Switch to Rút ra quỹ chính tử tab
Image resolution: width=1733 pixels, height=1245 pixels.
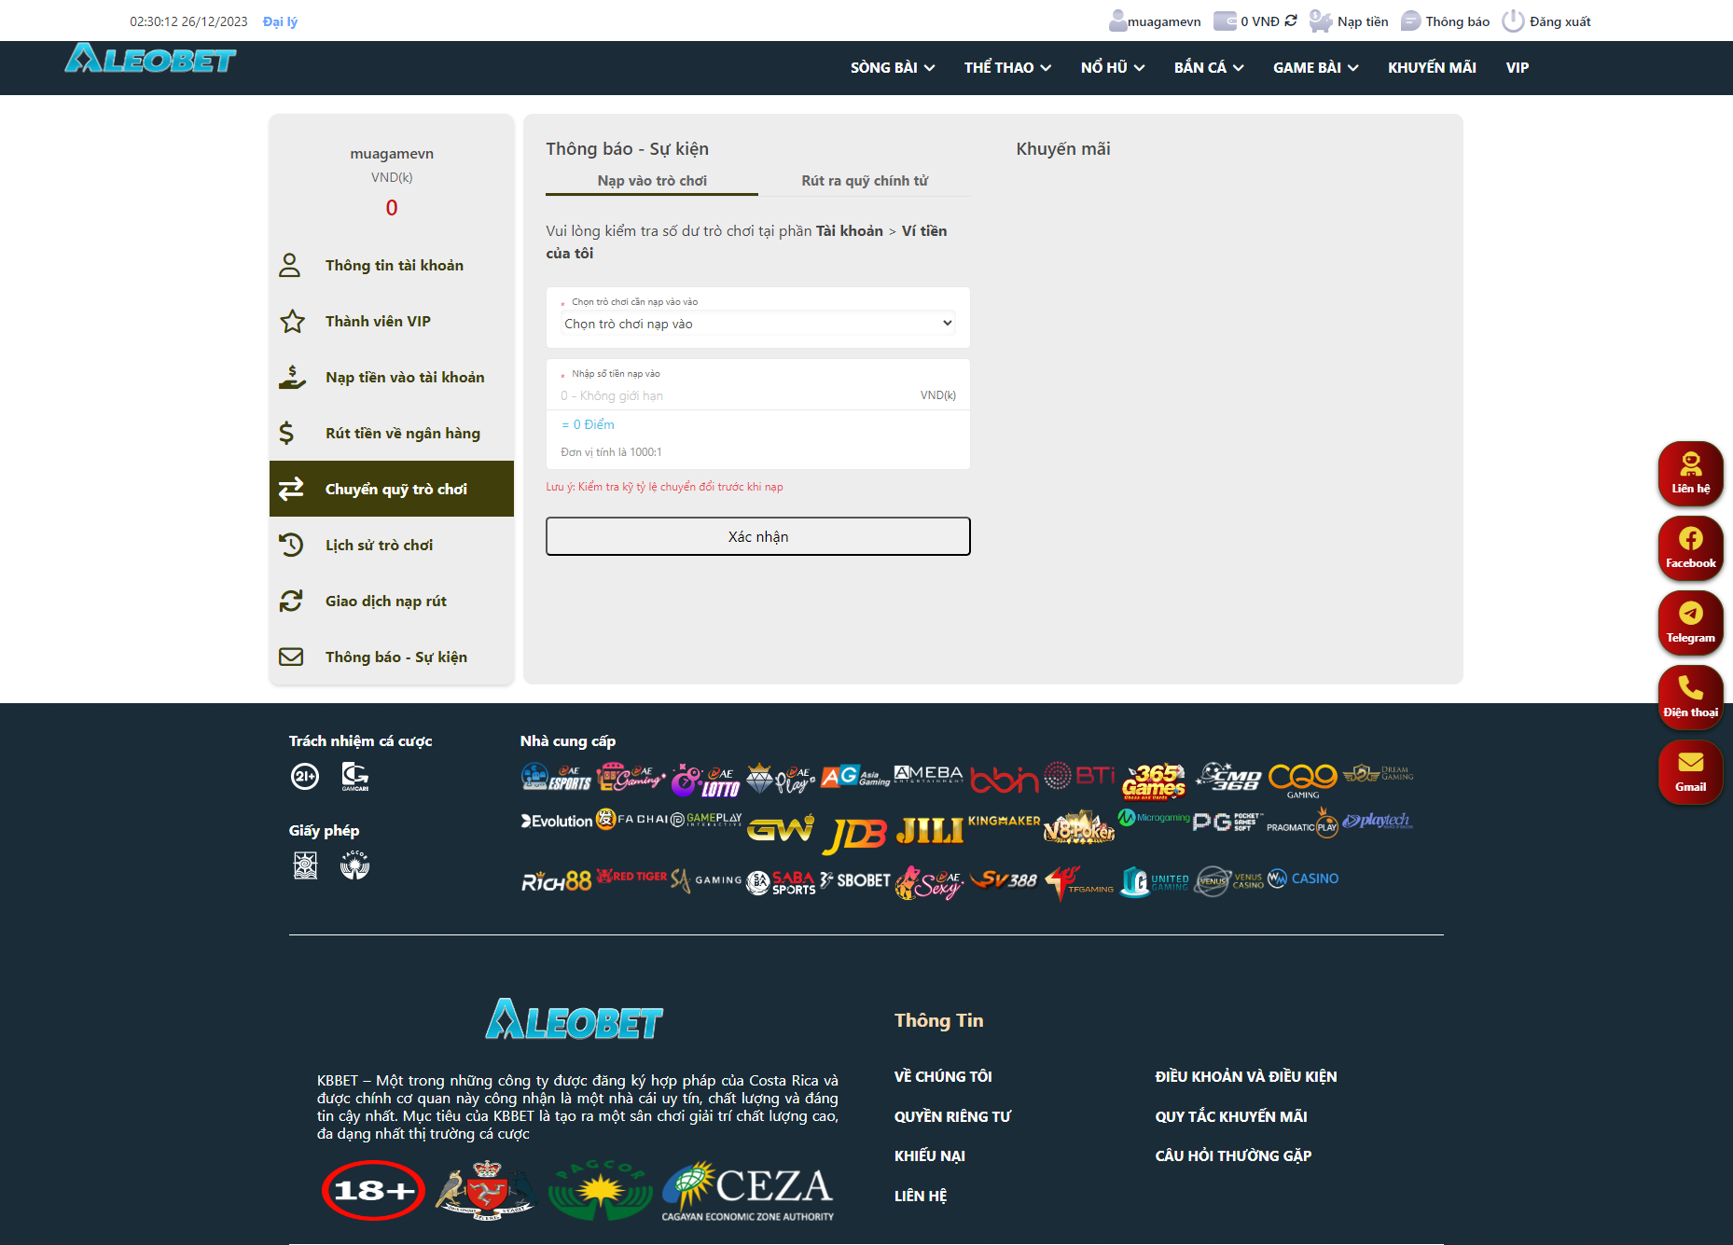[865, 181]
